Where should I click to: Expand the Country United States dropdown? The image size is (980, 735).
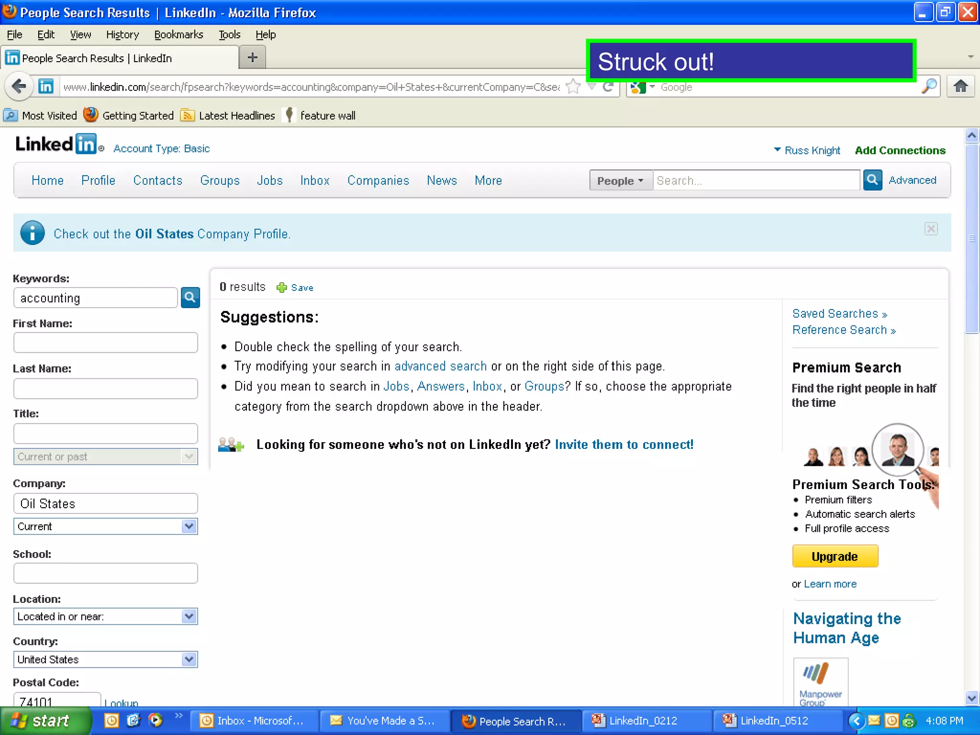point(189,659)
